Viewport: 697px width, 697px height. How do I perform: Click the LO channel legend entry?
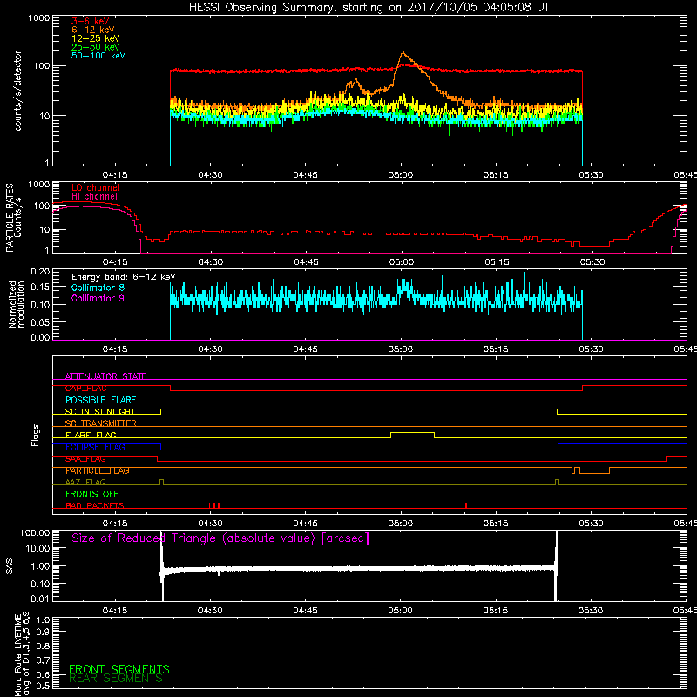(96, 187)
